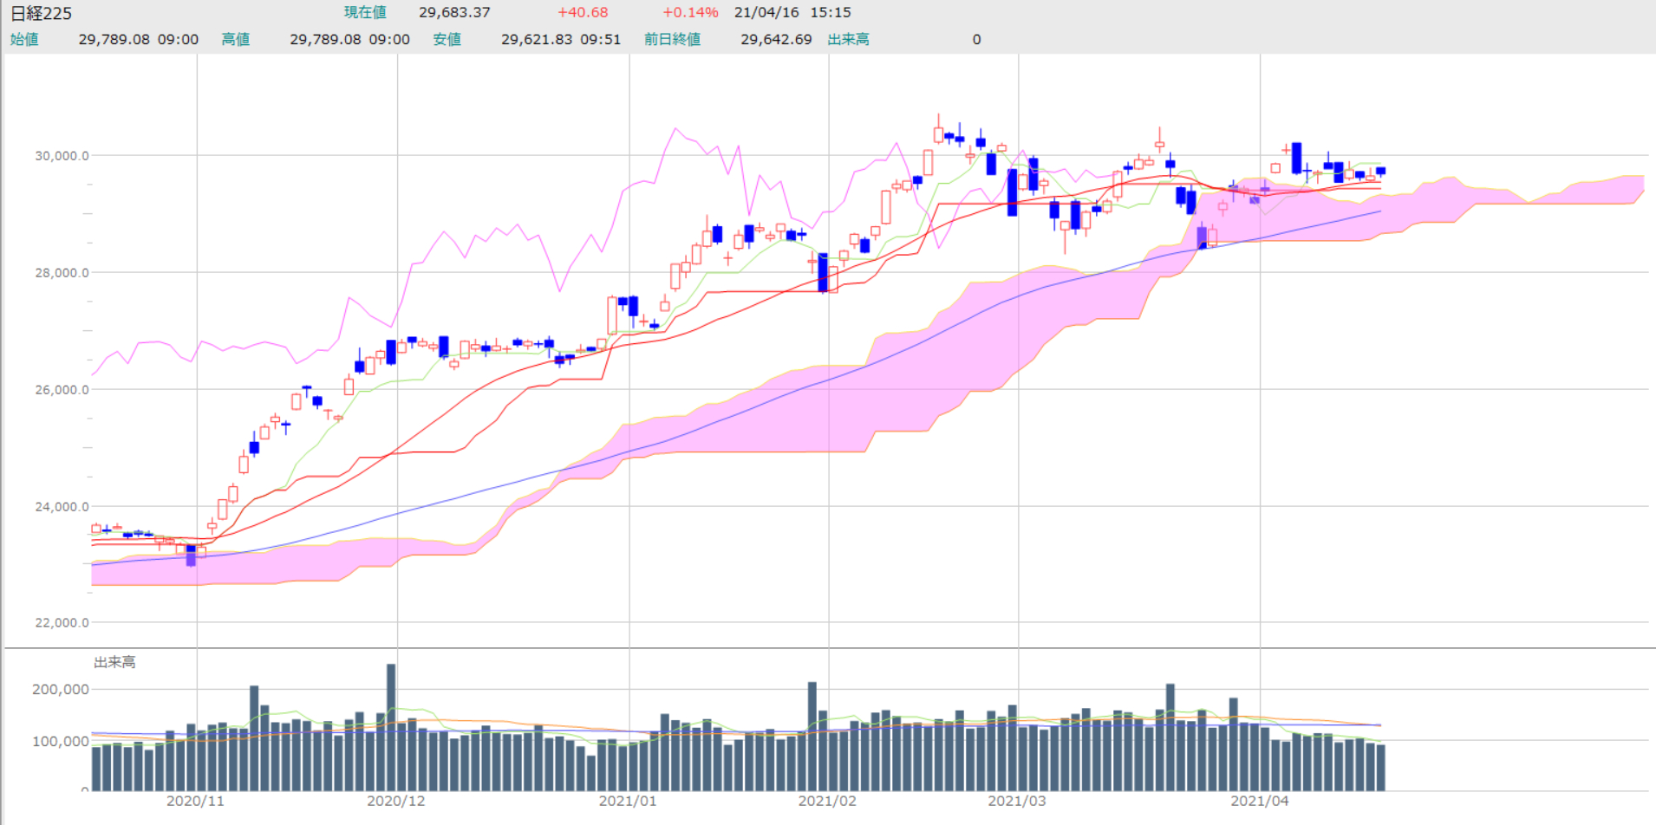Click the 2020/12 date axis label
This screenshot has width=1656, height=825.
click(396, 801)
